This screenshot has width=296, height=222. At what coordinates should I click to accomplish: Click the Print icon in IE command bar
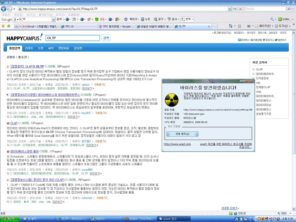coord(249,26)
